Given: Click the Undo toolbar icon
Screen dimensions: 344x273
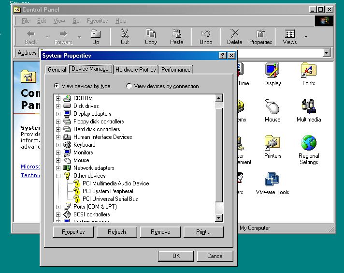Looking at the screenshot, I should (206, 33).
